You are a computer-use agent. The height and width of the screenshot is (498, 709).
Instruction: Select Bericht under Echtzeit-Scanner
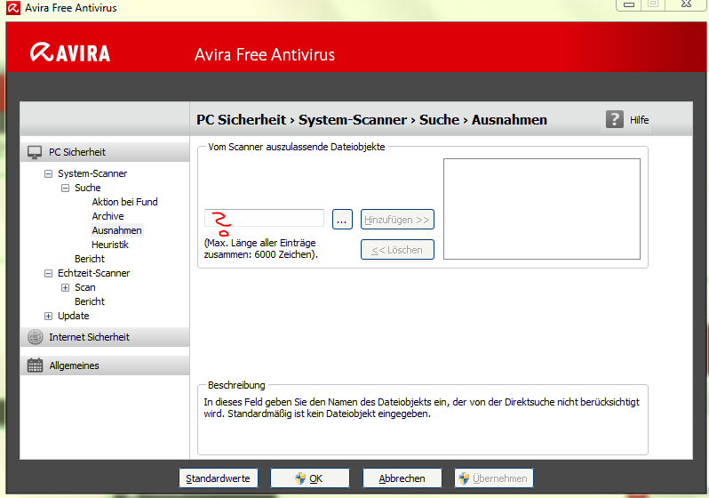click(x=90, y=301)
